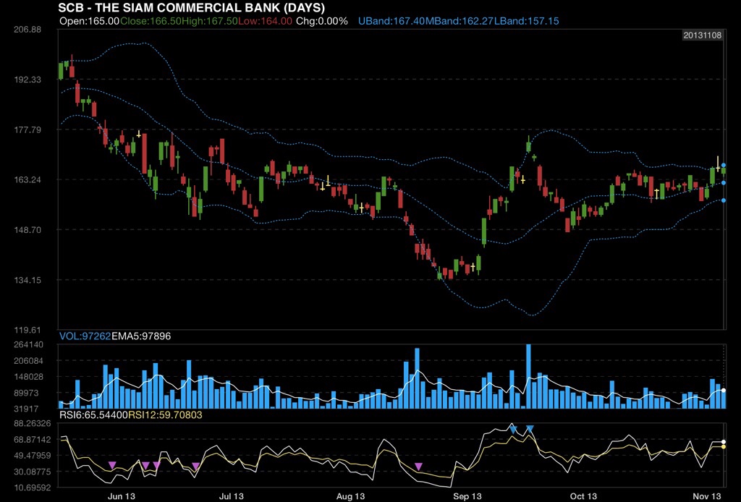Screen dimensions: 741x502
Task: Click the 20131108 date tag
Action: tap(702, 35)
